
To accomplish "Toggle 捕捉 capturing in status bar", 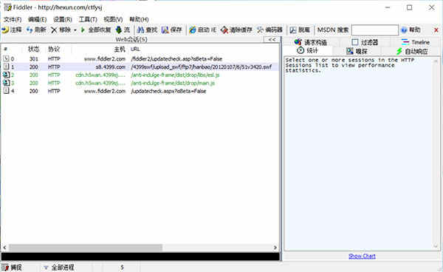I will (12, 267).
